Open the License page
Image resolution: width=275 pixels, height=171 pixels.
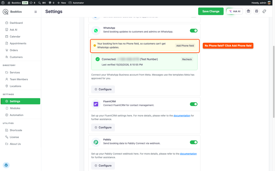pyautogui.click(x=14, y=137)
